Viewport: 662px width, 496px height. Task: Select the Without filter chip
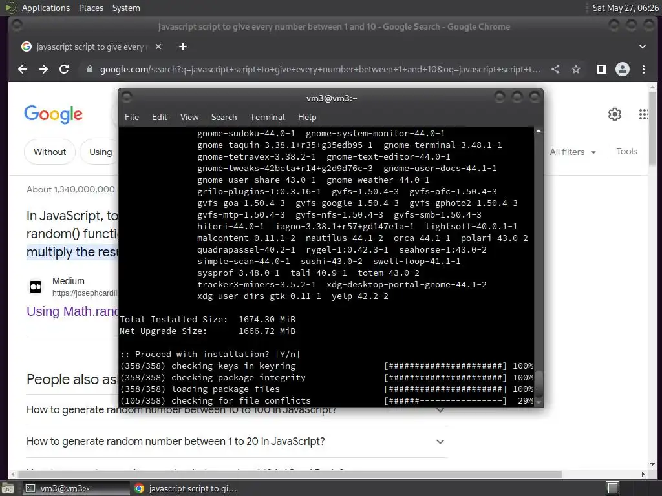tap(50, 152)
